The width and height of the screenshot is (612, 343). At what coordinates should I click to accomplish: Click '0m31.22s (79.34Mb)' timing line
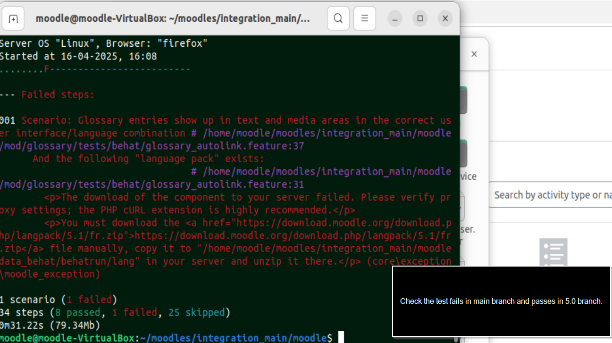pos(50,325)
